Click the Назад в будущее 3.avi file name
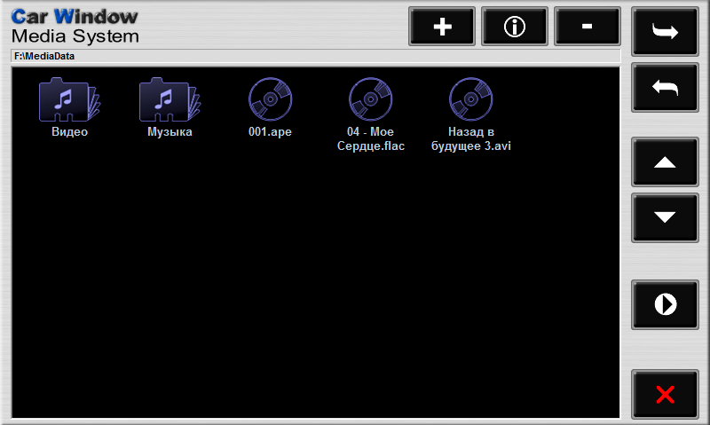The width and height of the screenshot is (710, 425). coord(470,139)
